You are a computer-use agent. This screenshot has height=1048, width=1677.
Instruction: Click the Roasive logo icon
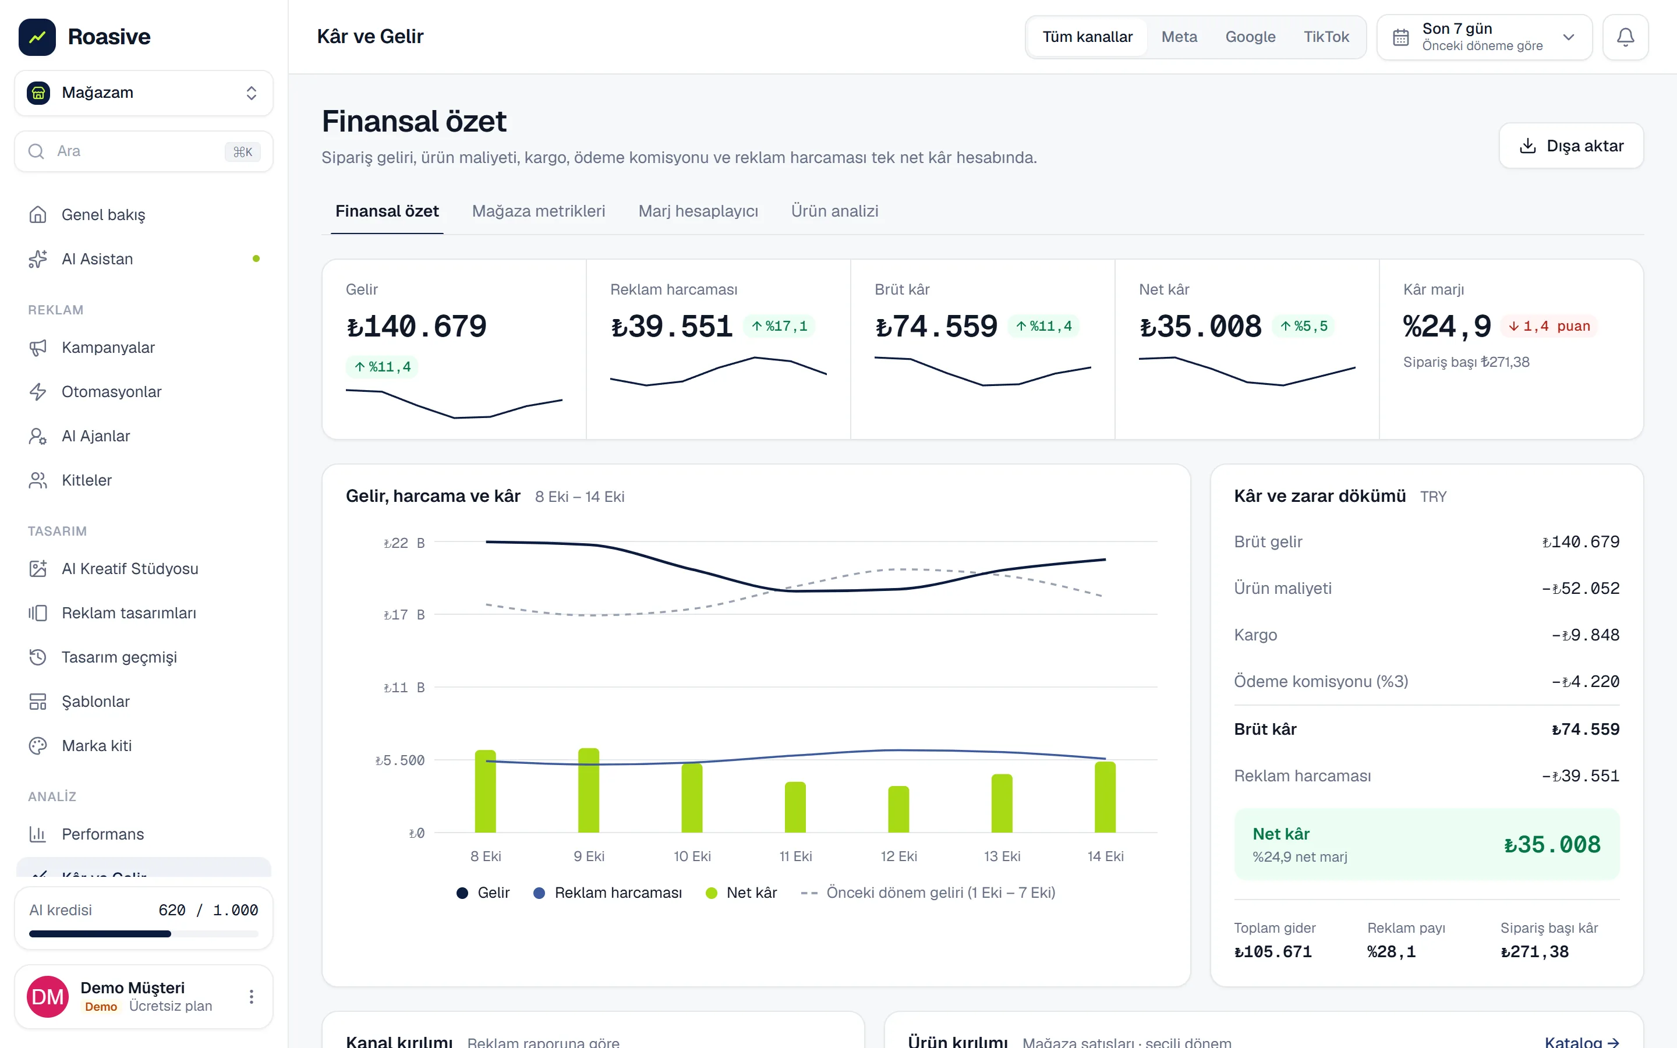pos(37,37)
